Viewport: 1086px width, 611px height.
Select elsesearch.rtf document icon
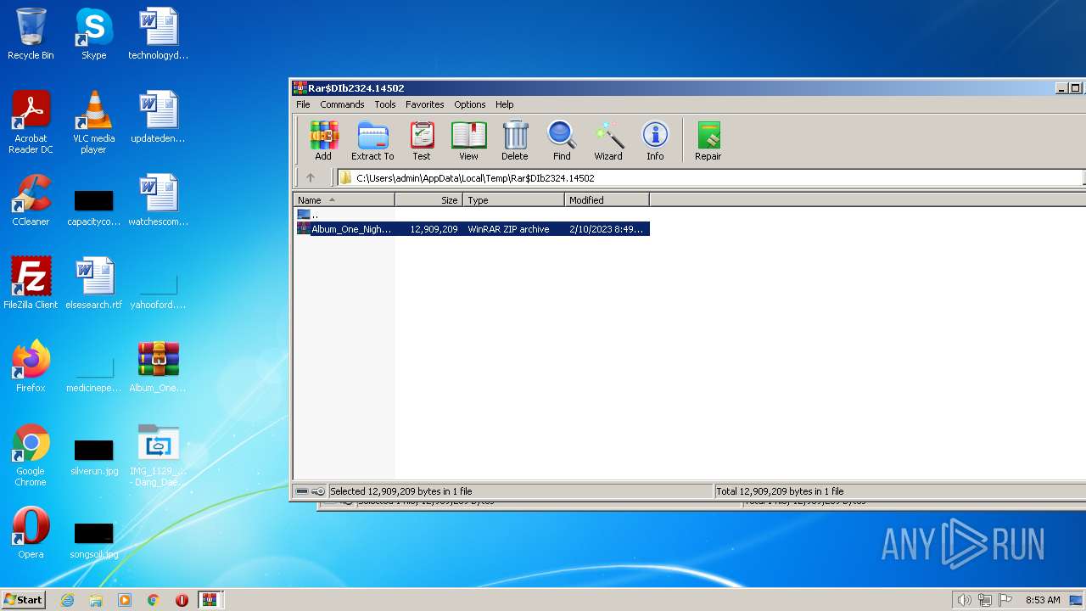pyautogui.click(x=93, y=283)
